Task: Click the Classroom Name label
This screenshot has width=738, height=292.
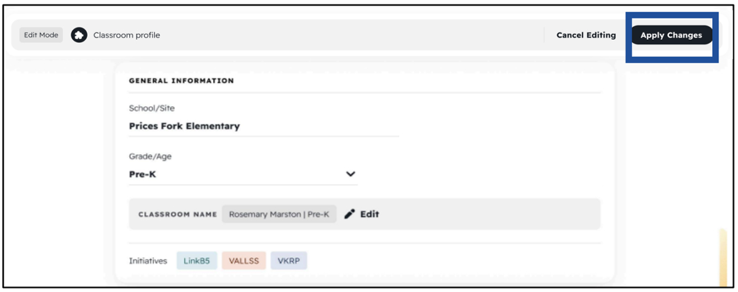Action: click(178, 215)
